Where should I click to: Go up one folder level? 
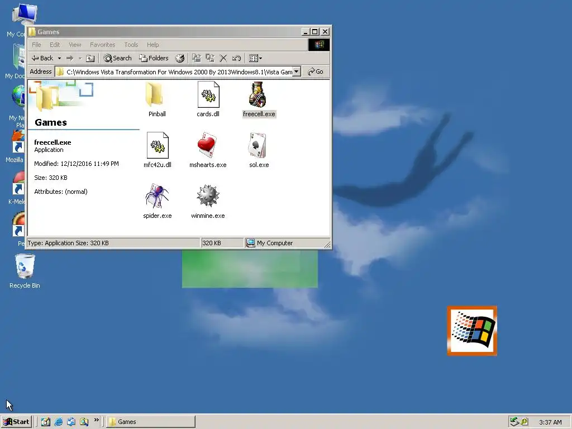(x=90, y=58)
